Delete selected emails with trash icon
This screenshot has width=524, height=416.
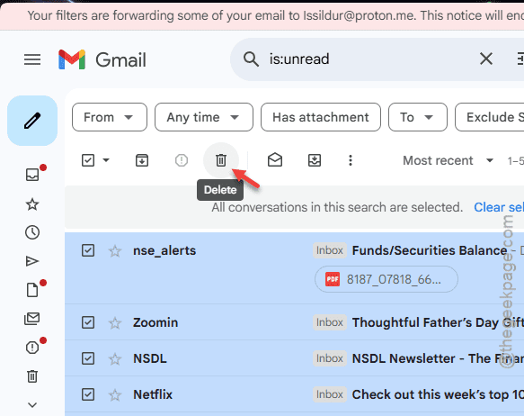(x=221, y=160)
